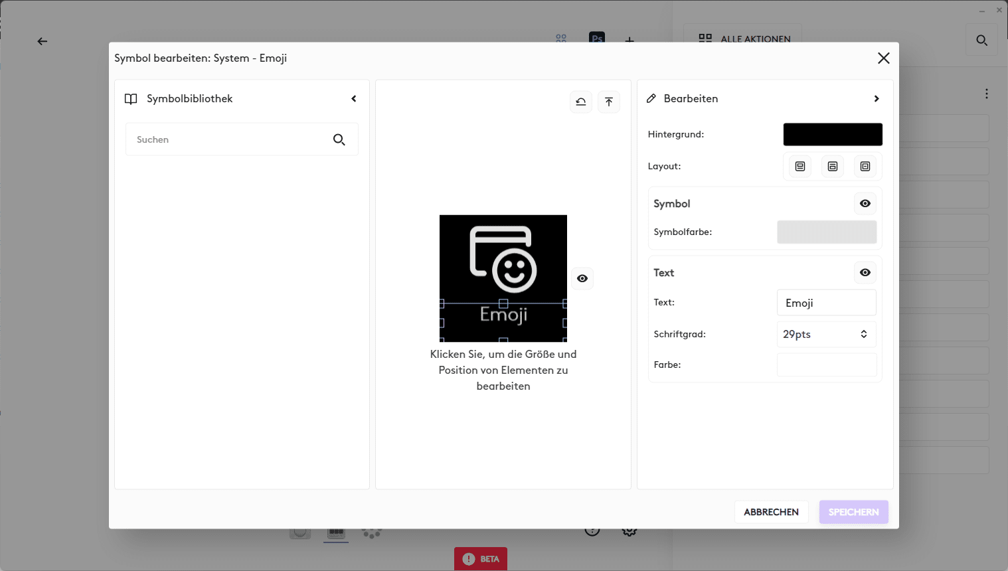
Task: Click the pencil icon next to Bearbeiten
Action: coord(651,98)
